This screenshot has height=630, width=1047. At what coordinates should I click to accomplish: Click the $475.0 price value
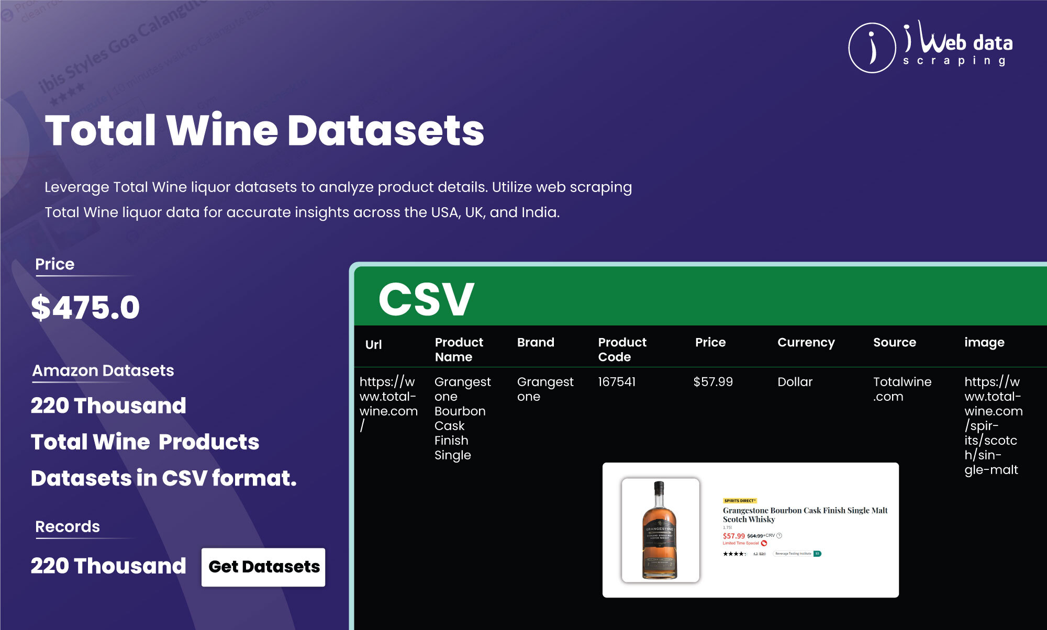tap(85, 307)
